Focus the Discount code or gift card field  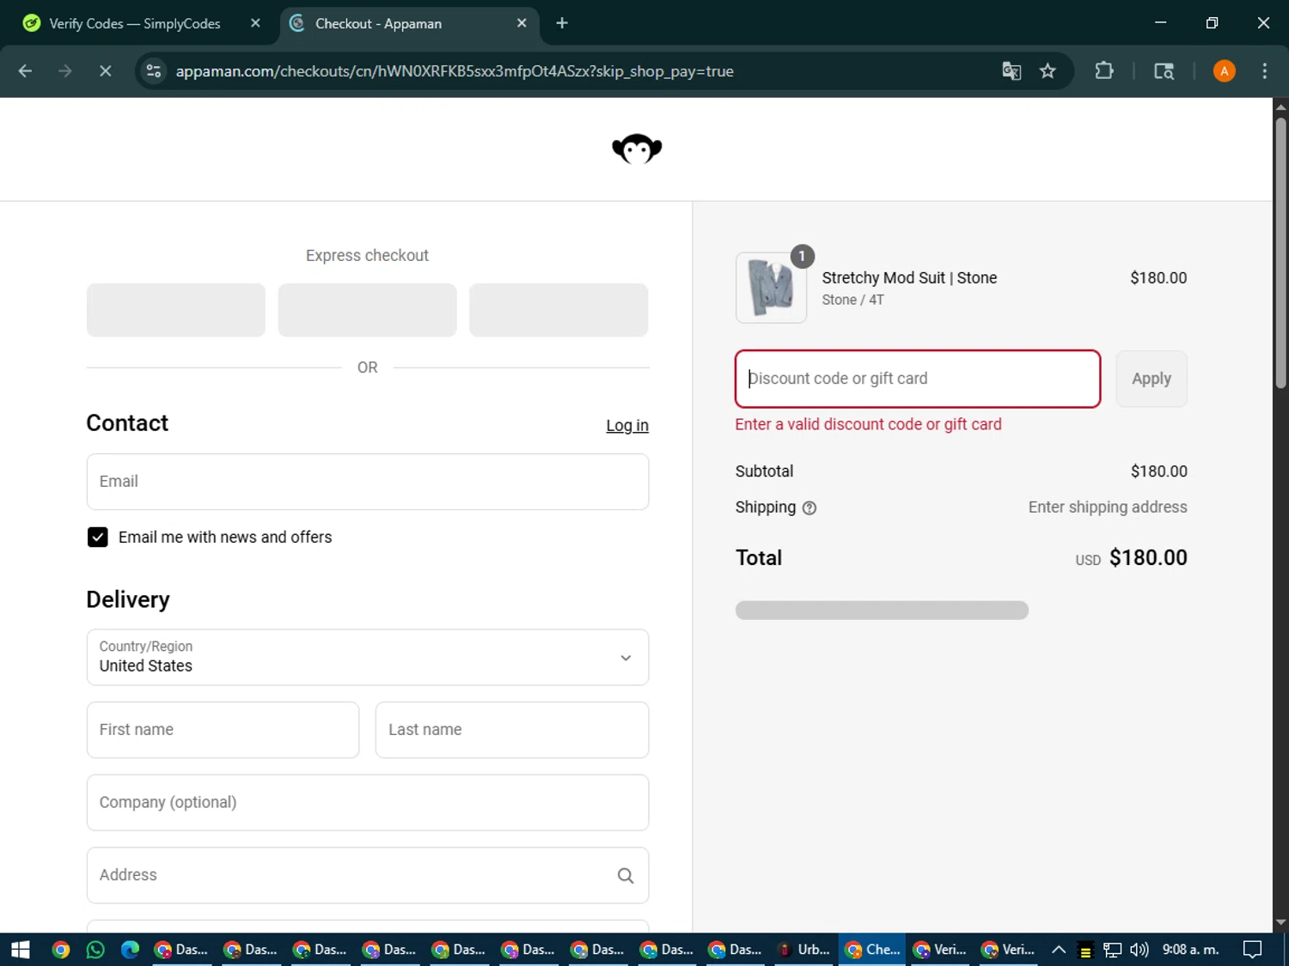click(x=918, y=379)
